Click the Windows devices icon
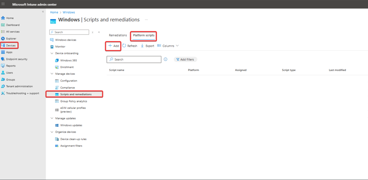Screen dimensions: 368x180 52,40
